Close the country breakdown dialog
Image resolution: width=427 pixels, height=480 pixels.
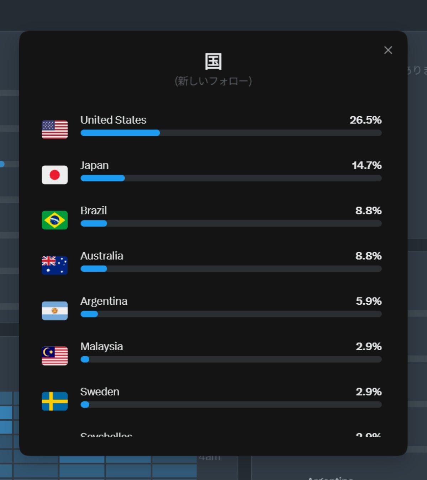(x=388, y=50)
